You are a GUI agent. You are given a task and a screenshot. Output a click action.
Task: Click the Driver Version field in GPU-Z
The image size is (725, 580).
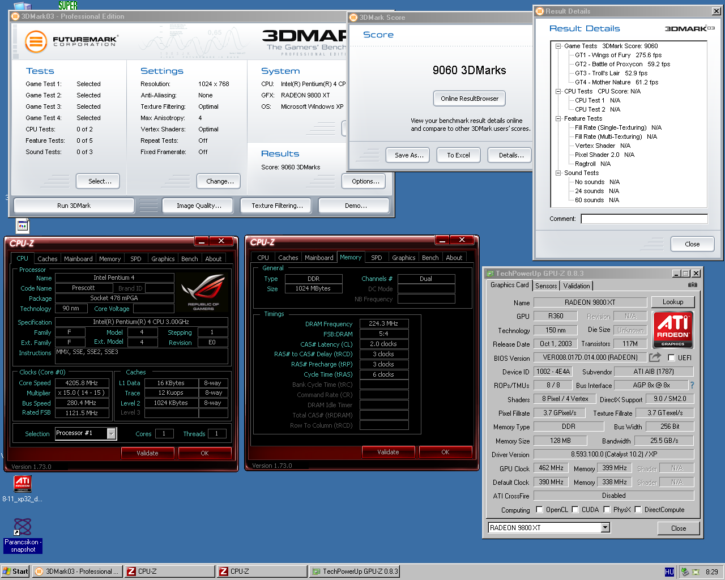(x=614, y=454)
